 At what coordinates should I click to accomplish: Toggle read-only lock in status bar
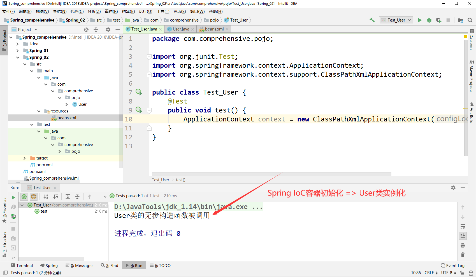(462, 273)
